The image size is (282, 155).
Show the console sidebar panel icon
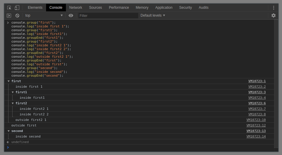(x=9, y=16)
